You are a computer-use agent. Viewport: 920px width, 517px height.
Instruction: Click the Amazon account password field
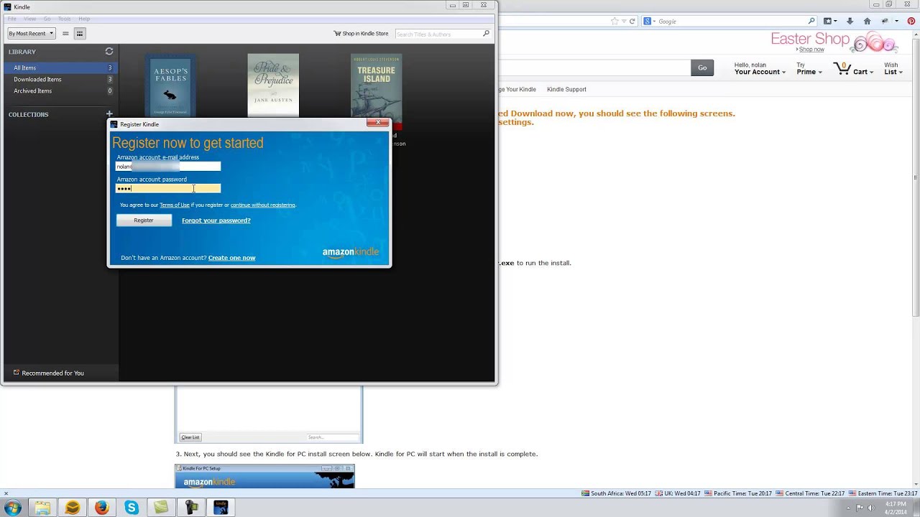pos(168,188)
